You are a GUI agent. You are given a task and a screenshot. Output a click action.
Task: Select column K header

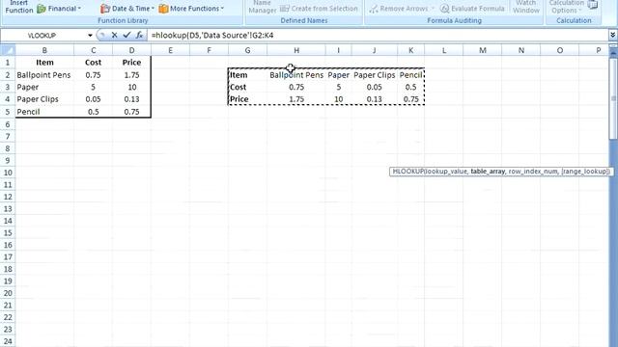coord(411,50)
